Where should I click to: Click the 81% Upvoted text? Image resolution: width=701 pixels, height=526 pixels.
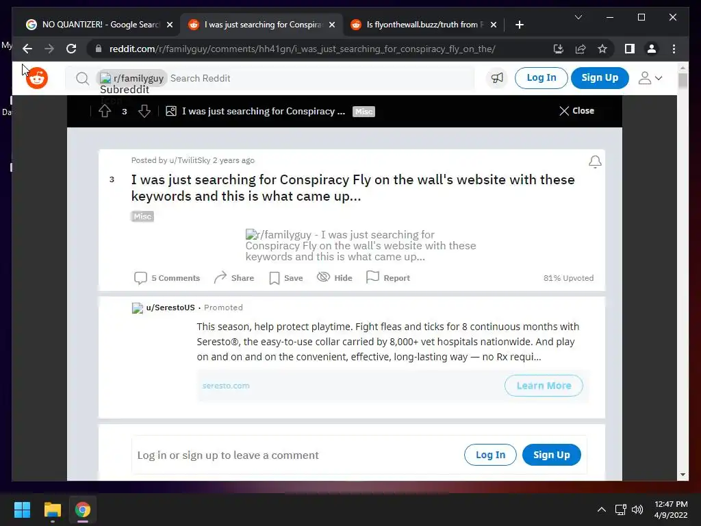click(568, 278)
